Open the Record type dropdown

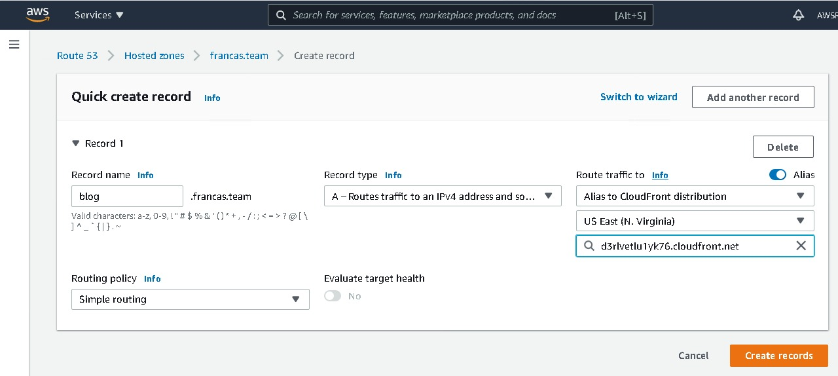[443, 196]
